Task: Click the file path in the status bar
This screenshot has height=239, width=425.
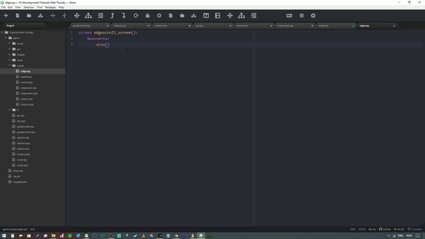Action: (x=15, y=229)
